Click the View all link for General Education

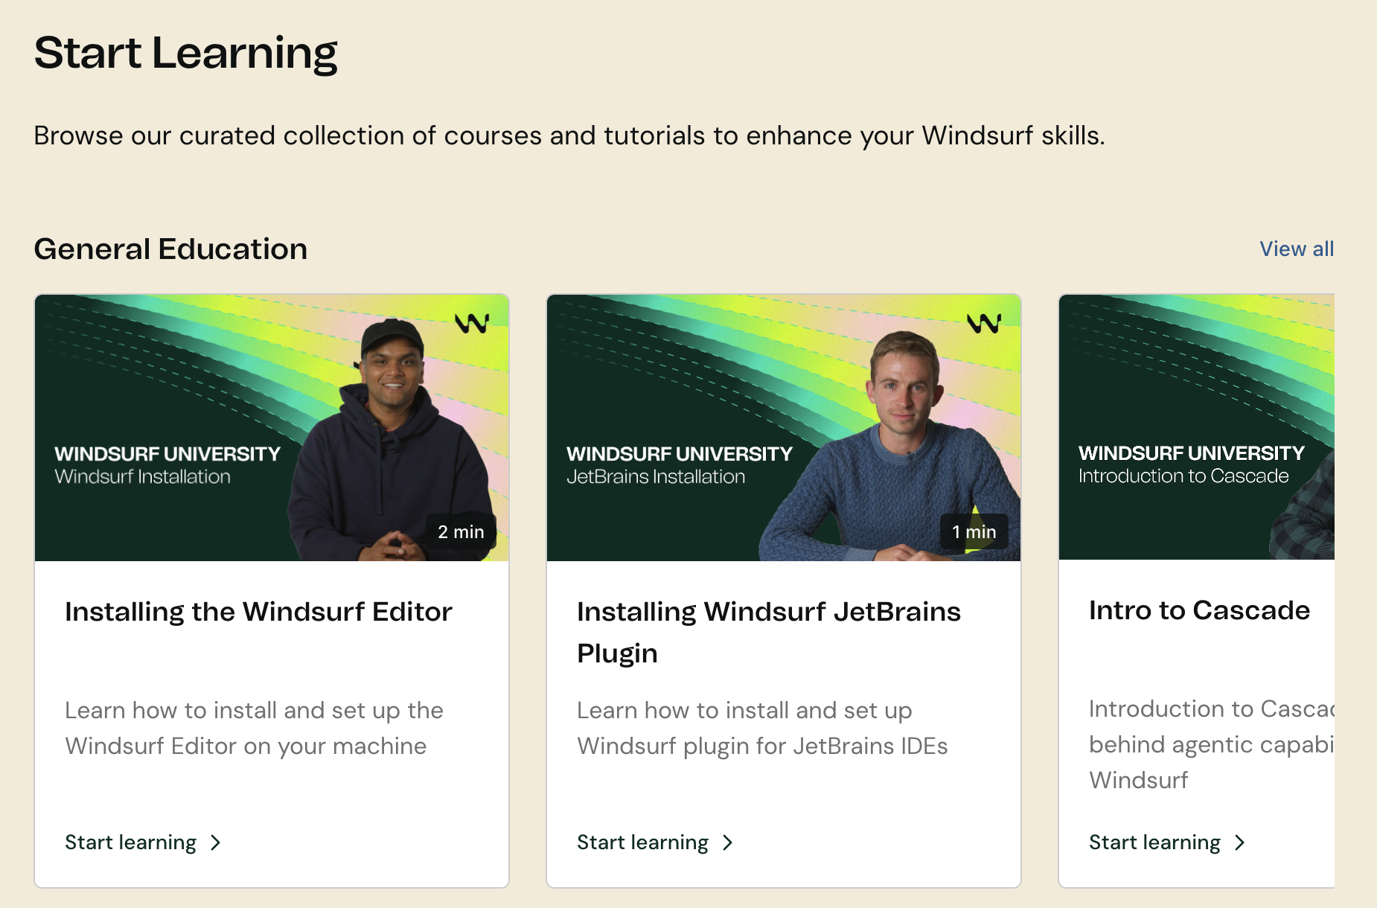point(1296,249)
